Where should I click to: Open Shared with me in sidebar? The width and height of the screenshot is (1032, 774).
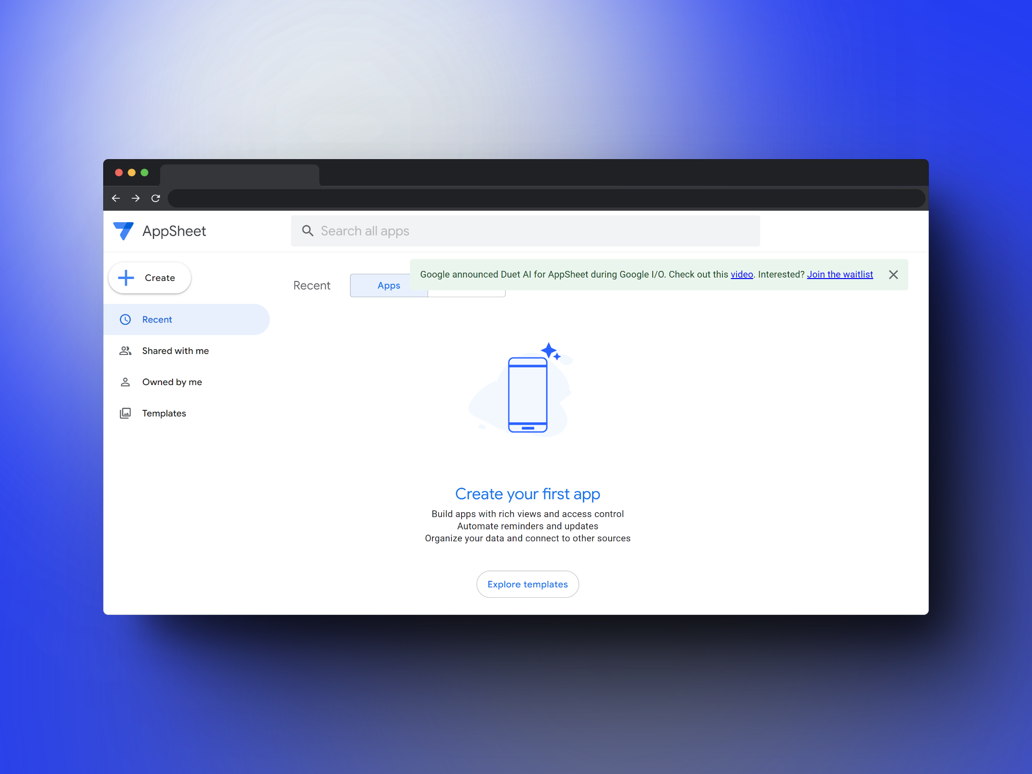click(x=187, y=351)
